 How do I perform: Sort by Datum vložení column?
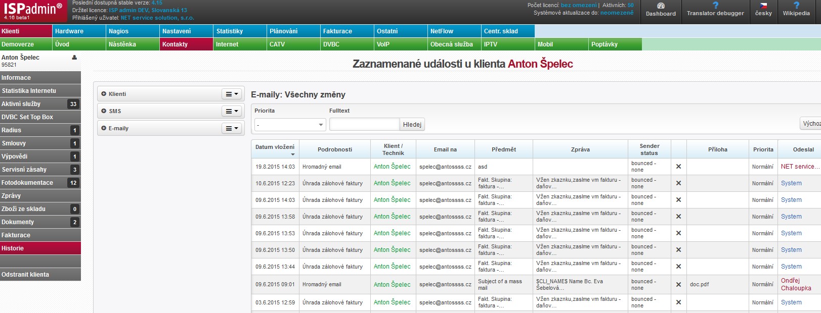pyautogui.click(x=275, y=149)
